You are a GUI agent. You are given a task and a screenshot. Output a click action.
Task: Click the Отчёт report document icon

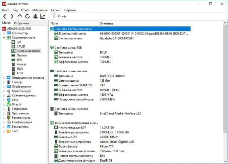[54, 16]
